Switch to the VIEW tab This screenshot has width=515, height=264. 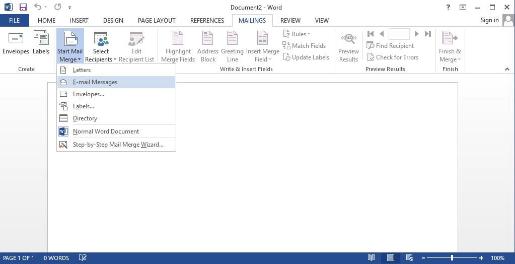[322, 20]
